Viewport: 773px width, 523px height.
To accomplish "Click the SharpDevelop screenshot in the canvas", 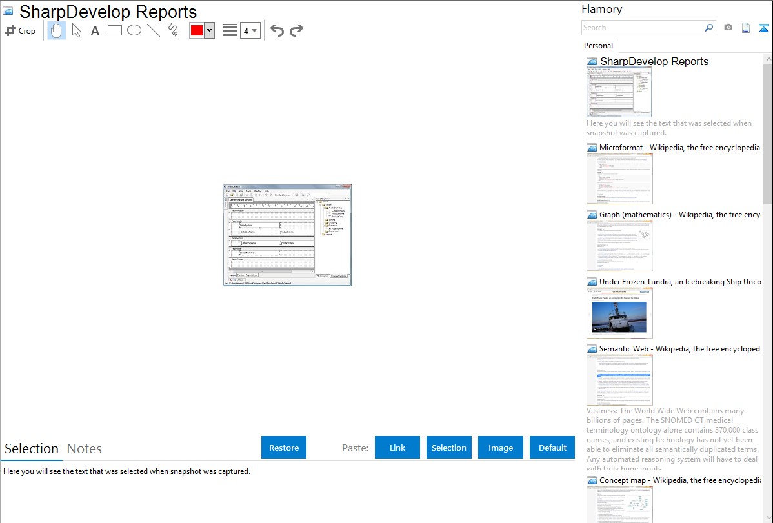I will click(x=287, y=235).
